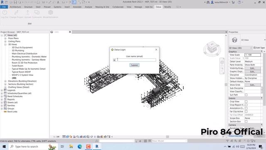Switch to the Collaborate ribbon tab
Image resolution: width=266 pixels, height=150 pixels.
tap(118, 7)
